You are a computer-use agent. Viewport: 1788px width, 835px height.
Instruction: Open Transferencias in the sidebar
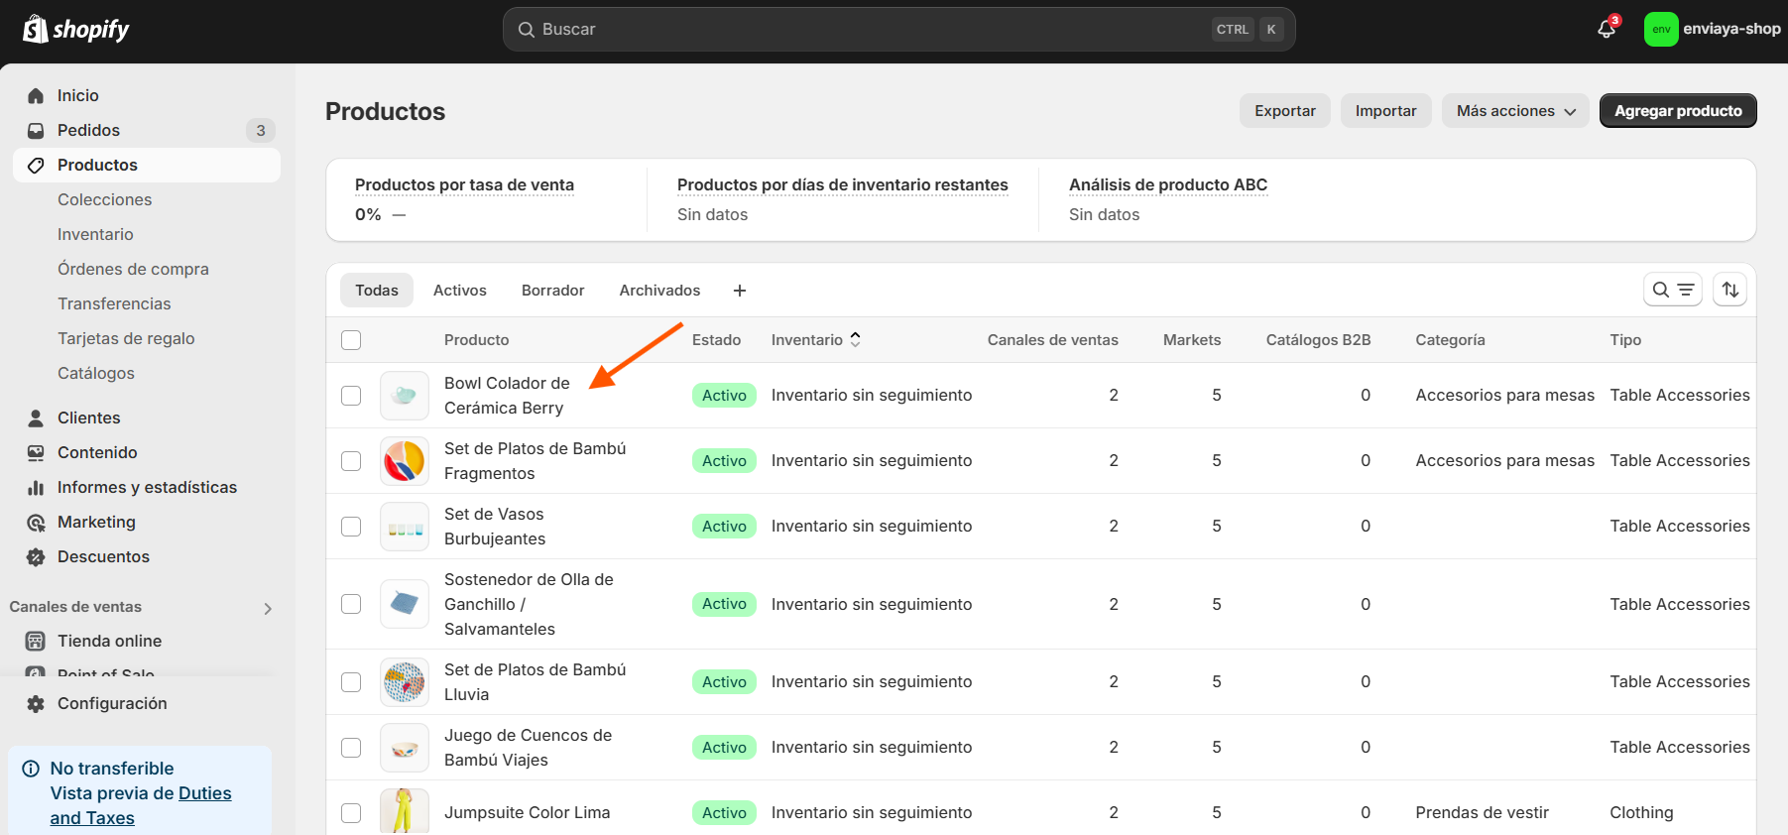click(x=114, y=303)
